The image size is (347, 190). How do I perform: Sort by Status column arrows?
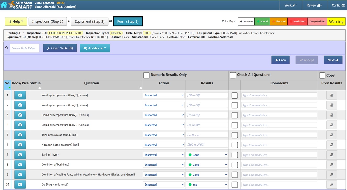coord(40,88)
